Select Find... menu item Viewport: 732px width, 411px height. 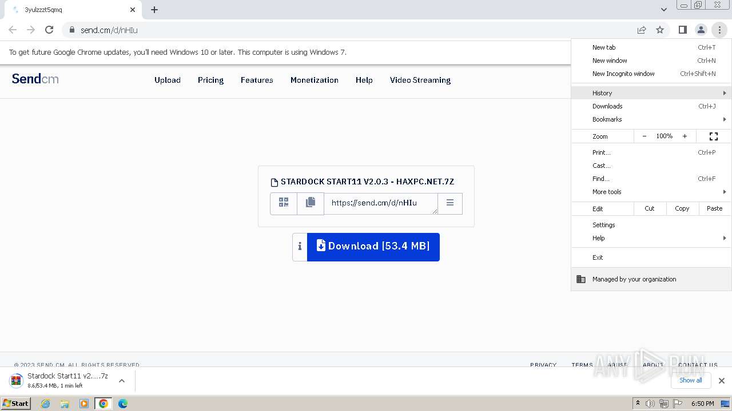651,179
